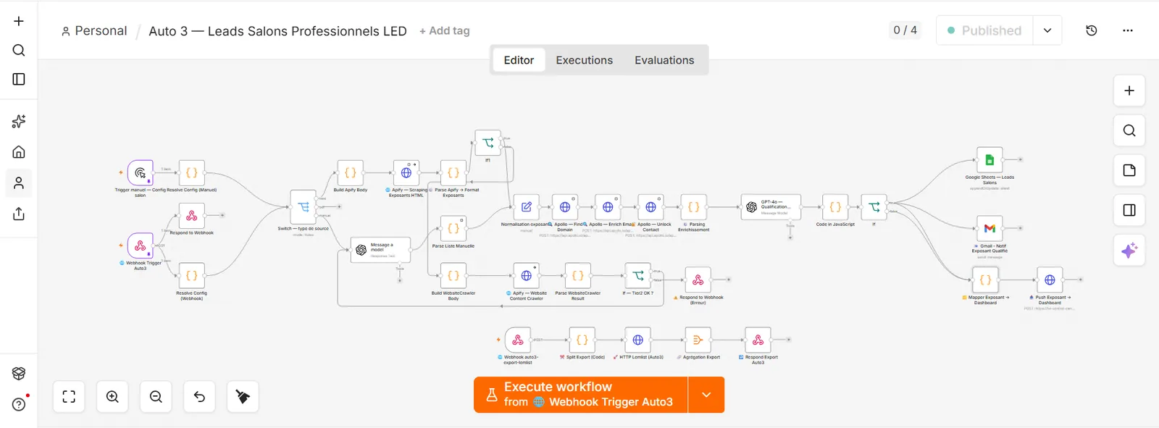Image resolution: width=1159 pixels, height=428 pixels.
Task: Open the Push Exposant Dashboard node
Action: tap(1050, 280)
